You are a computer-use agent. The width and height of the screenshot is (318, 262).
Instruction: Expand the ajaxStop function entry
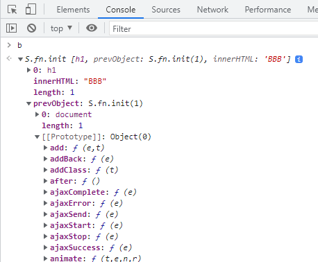pyautogui.click(x=45, y=236)
